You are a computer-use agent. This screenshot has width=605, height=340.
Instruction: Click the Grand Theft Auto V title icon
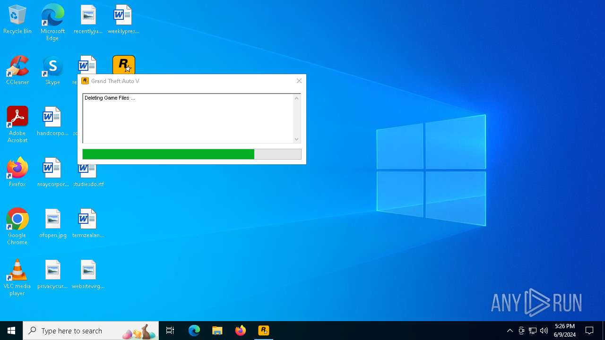[x=85, y=81]
